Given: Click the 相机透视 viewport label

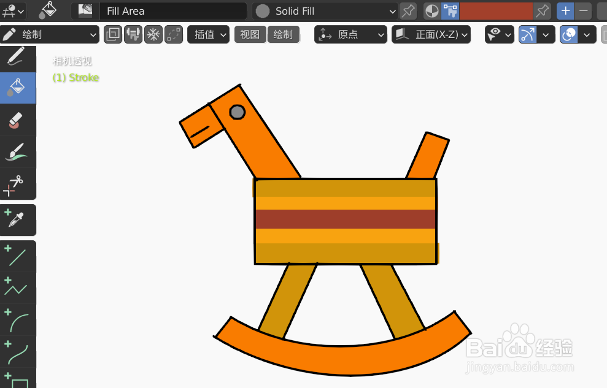Looking at the screenshot, I should pyautogui.click(x=72, y=61).
